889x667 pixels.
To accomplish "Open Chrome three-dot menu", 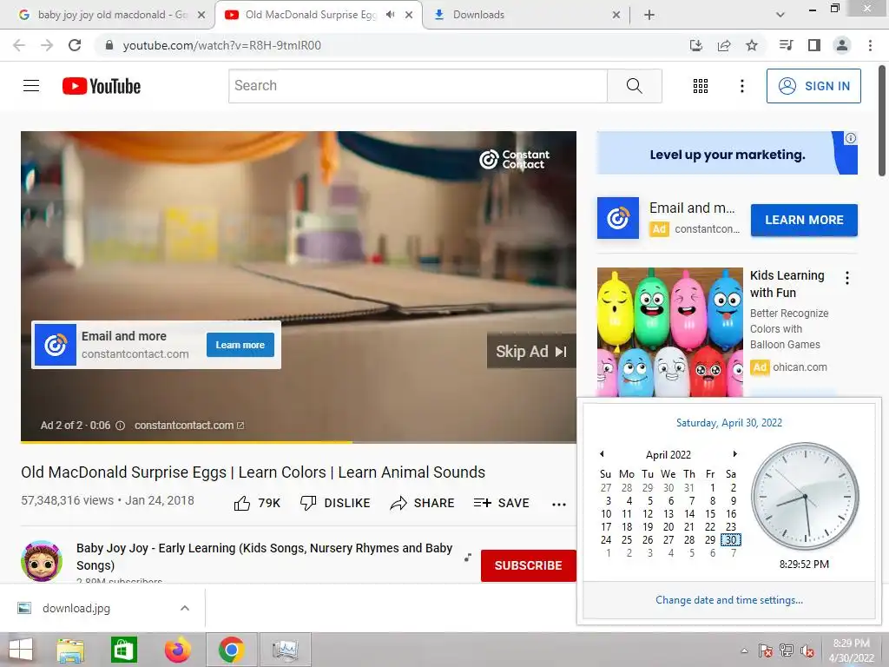I will coord(870,45).
